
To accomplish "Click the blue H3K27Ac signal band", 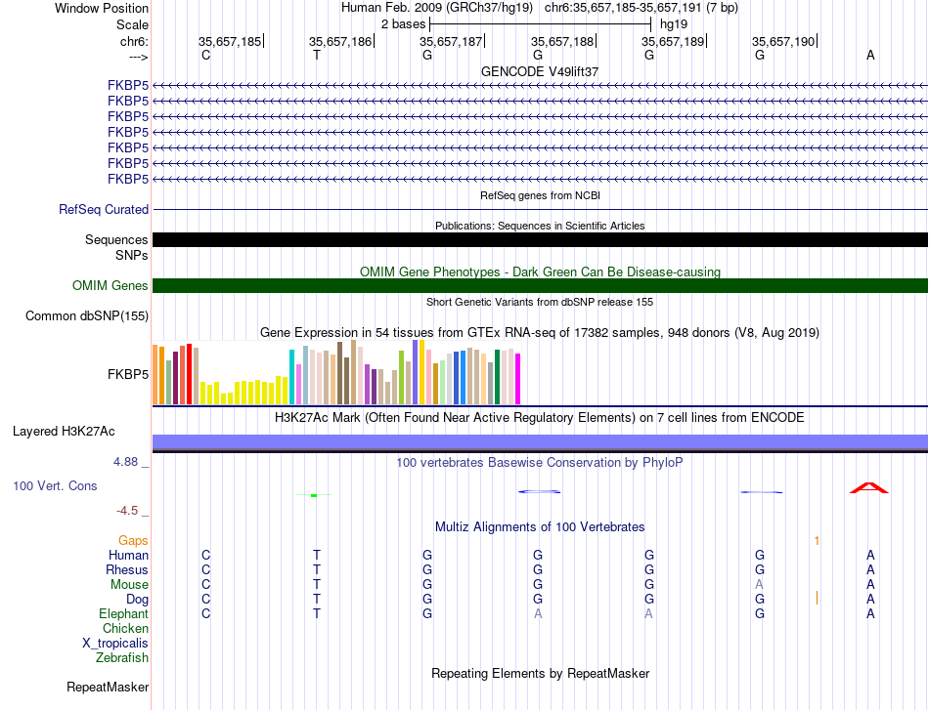I will coord(541,442).
